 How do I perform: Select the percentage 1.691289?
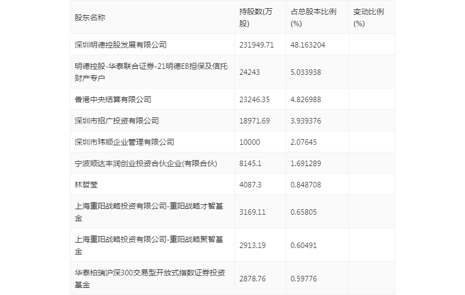(x=306, y=163)
